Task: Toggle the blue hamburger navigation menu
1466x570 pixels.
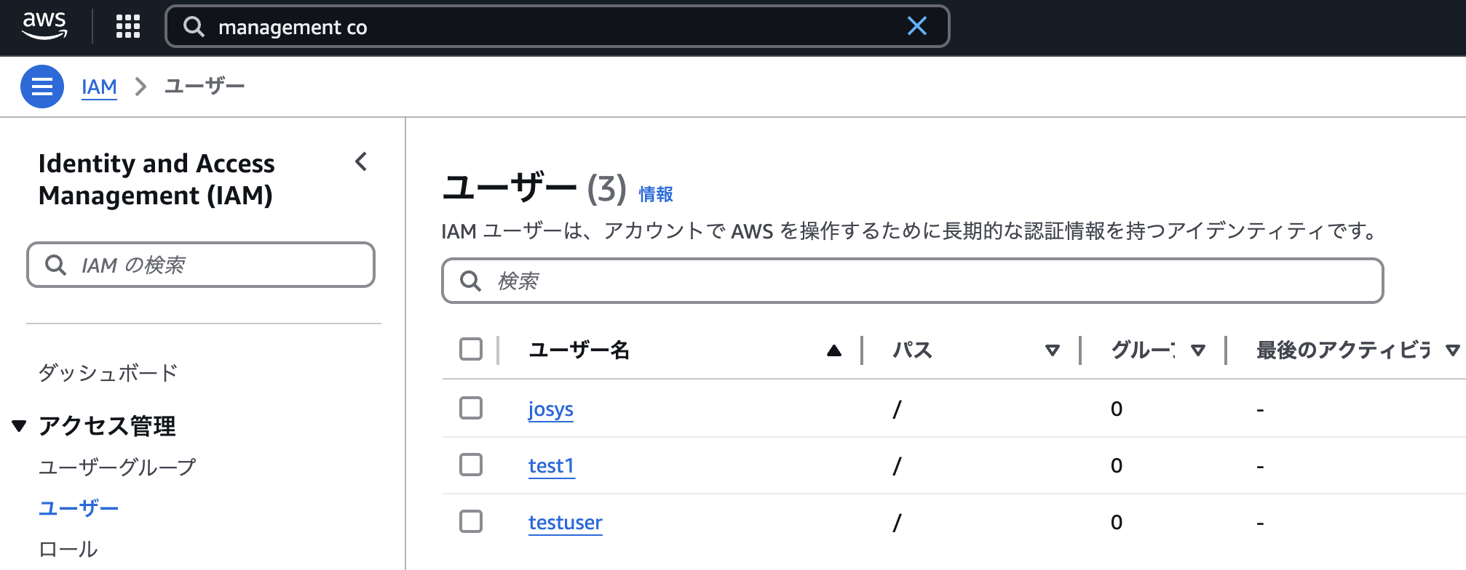Action: 42,87
